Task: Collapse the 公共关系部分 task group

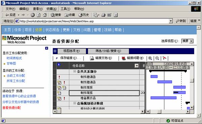Action: pos(74,71)
